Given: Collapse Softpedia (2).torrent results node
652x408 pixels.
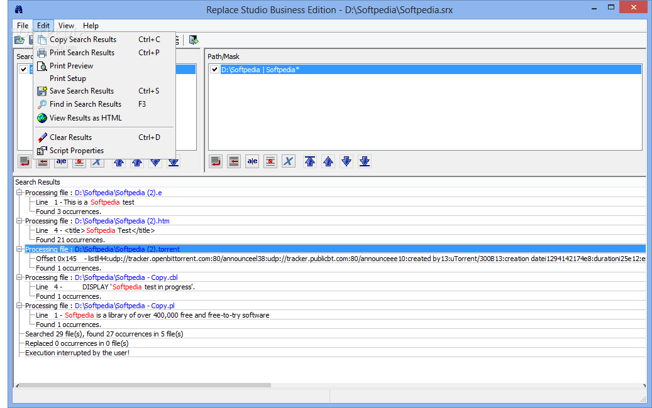Looking at the screenshot, I should click(19, 249).
